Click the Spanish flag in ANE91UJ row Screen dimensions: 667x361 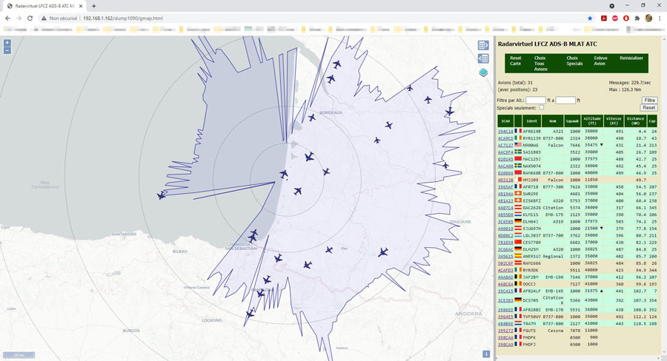coord(518,256)
